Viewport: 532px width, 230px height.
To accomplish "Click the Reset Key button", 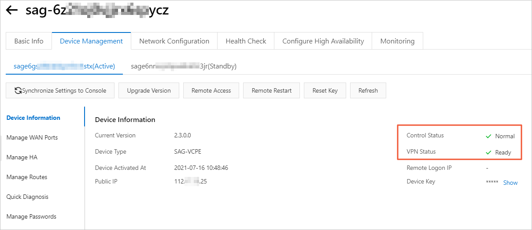I will point(325,91).
